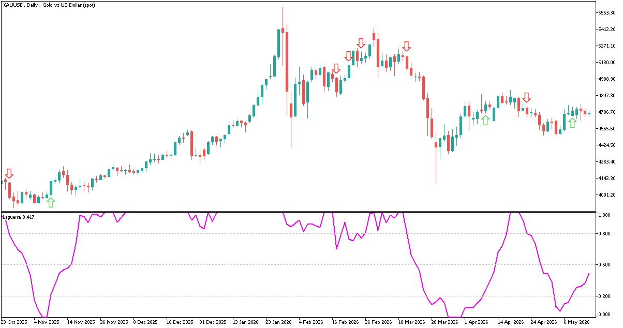Click the 6 May 2026 date label

pos(577,322)
